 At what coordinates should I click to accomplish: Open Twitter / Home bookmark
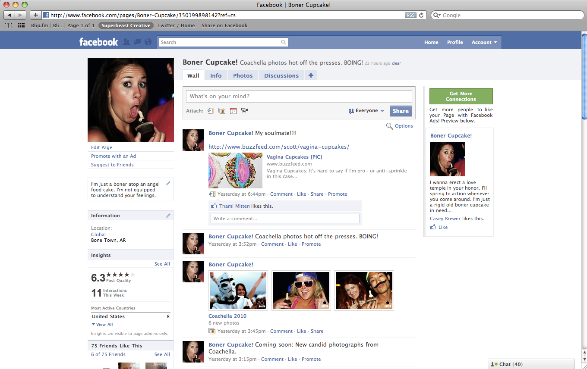(176, 25)
